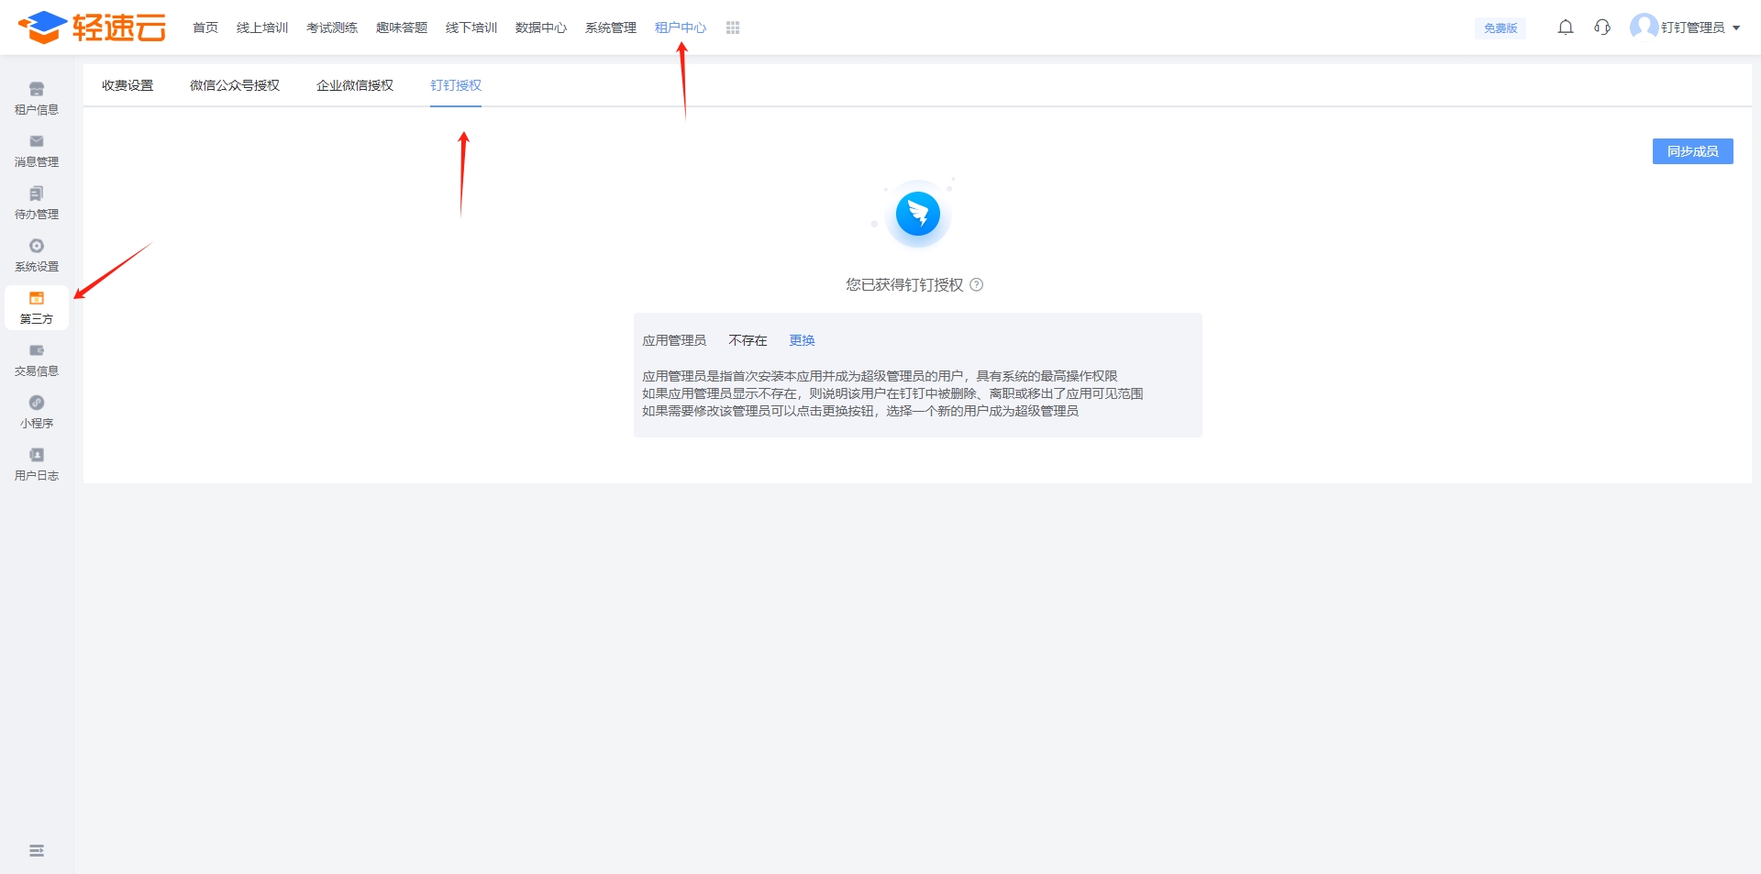Open the 考试测练 menu

click(x=332, y=28)
